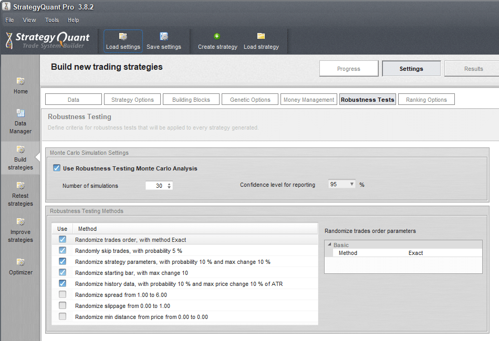Click the Load strategy toolbar icon
499x341 pixels.
pyautogui.click(x=261, y=36)
